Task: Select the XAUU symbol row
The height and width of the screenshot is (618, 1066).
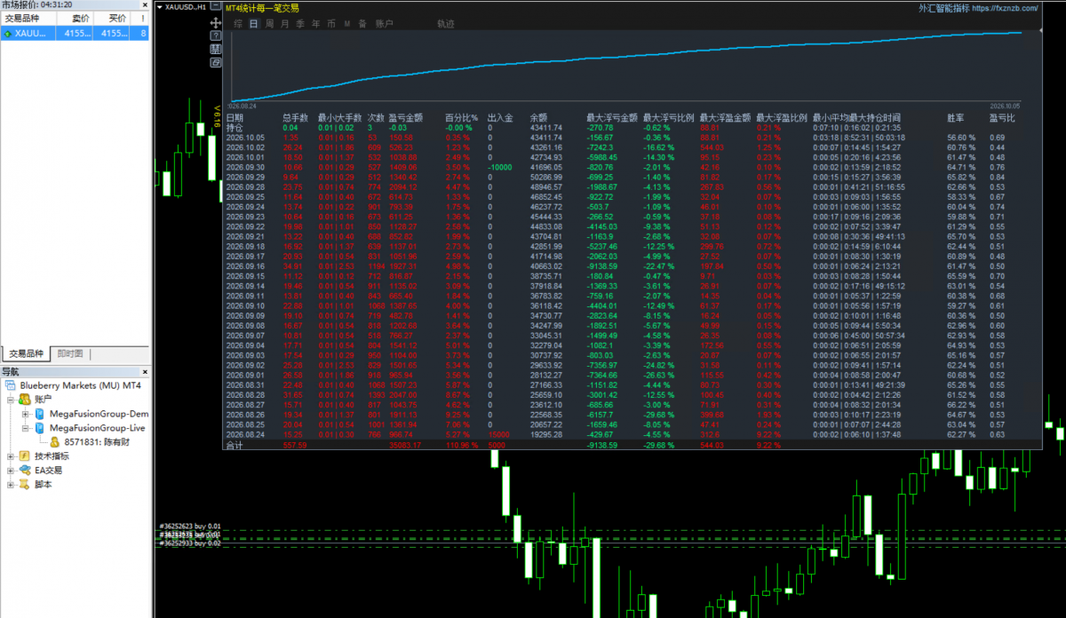Action: tap(75, 34)
